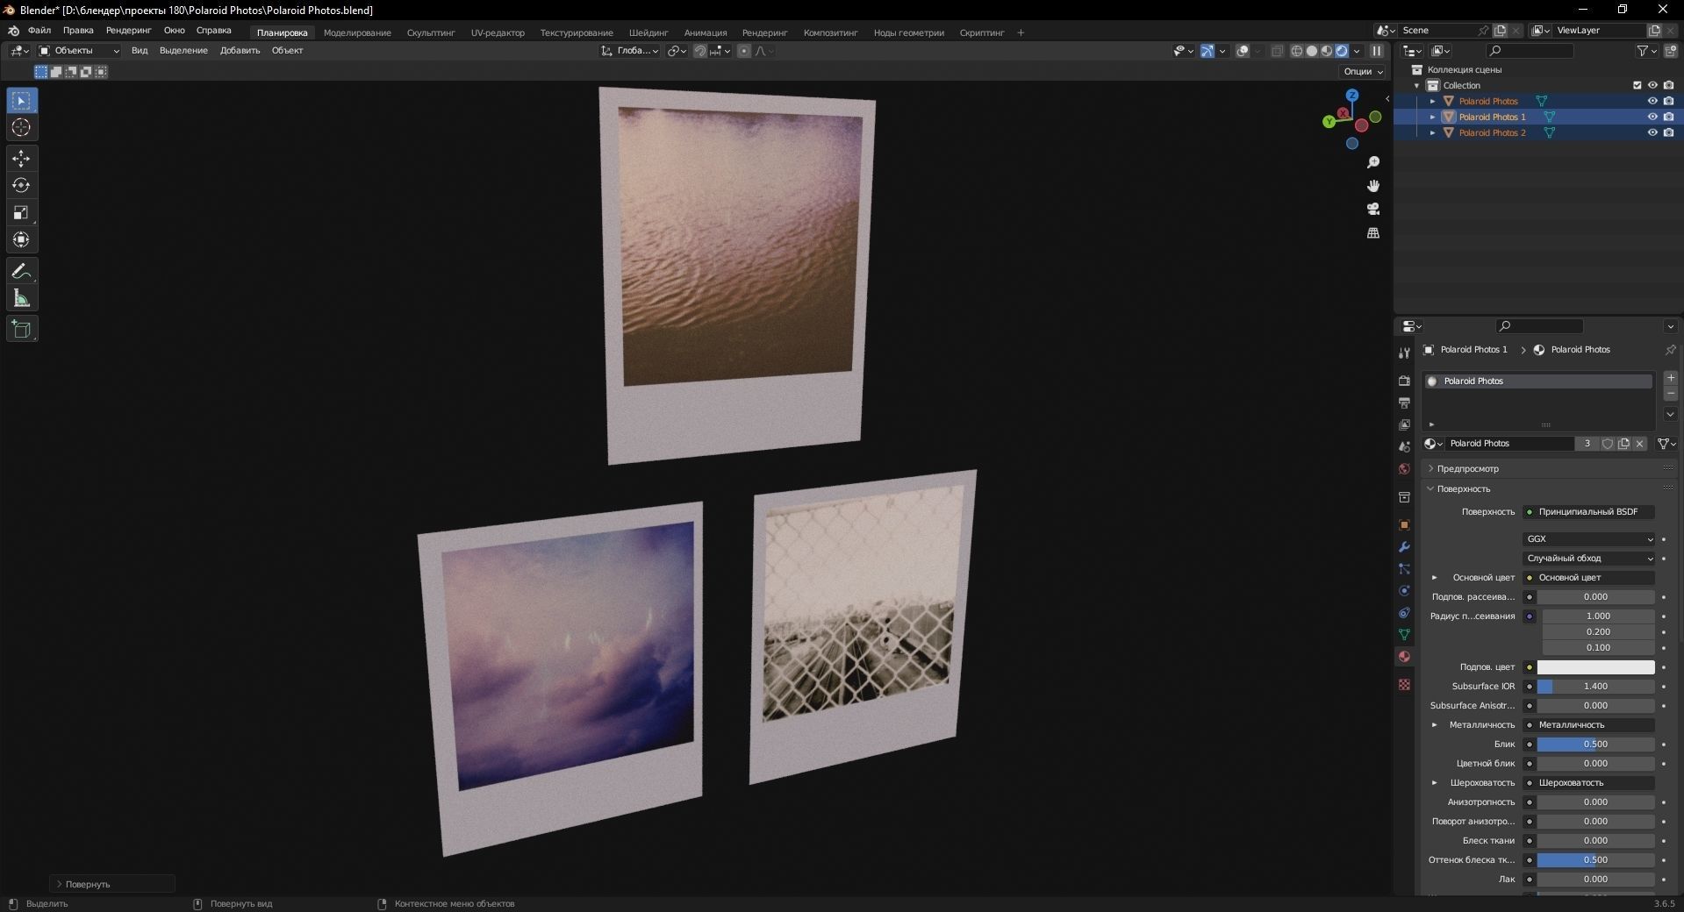Click the viewport zoom magnifier icon
The height and width of the screenshot is (912, 1684).
click(x=1373, y=163)
